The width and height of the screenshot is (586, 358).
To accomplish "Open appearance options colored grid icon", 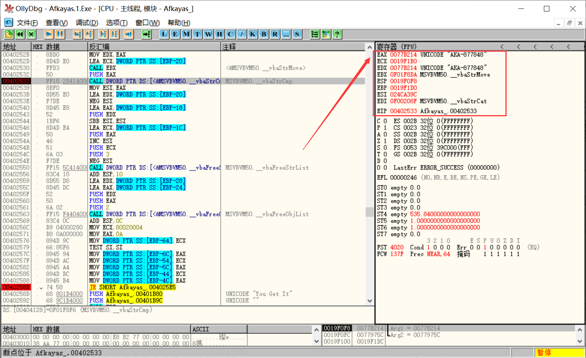I will (x=326, y=34).
